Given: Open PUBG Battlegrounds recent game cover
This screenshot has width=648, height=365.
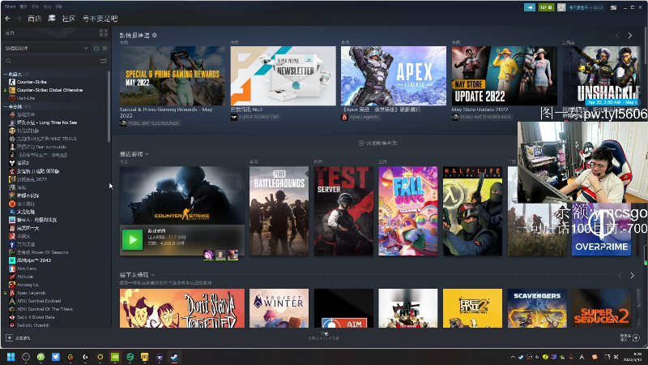Looking at the screenshot, I should click(279, 211).
